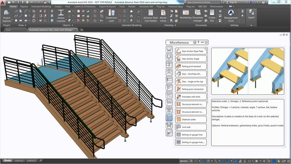
Task: Select second Structural element row entry
Action: pyautogui.click(x=191, y=112)
